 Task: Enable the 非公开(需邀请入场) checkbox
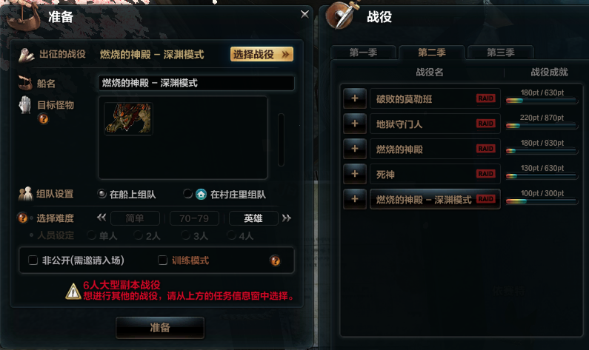[33, 260]
